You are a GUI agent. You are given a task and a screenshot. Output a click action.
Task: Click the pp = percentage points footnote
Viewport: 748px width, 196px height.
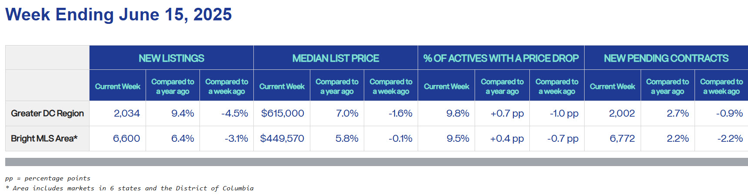48,178
